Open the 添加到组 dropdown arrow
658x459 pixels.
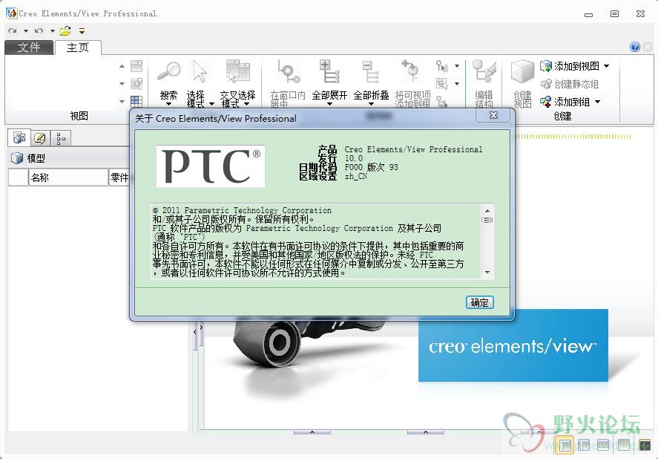[598, 102]
